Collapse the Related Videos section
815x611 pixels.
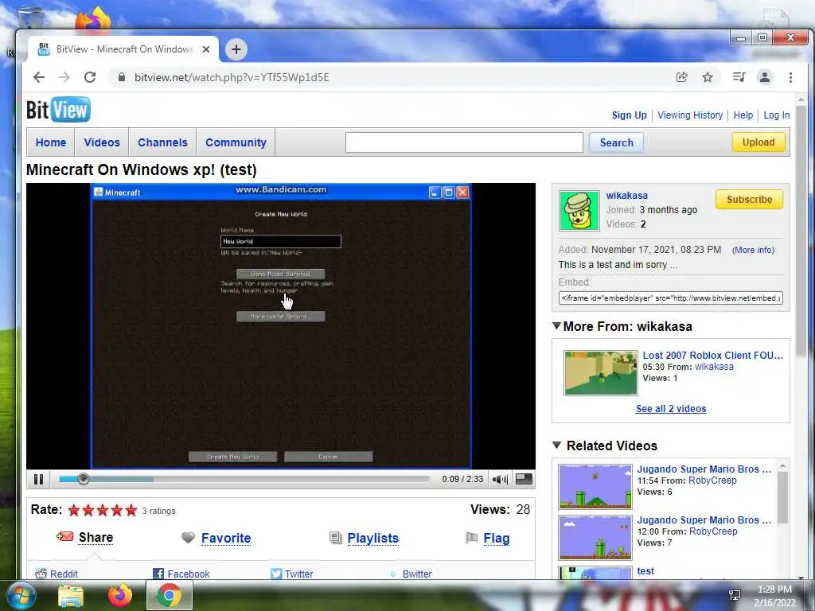556,446
